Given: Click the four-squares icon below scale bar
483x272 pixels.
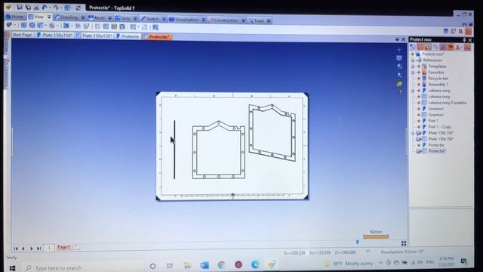Looking at the screenshot, I should coord(404,243).
